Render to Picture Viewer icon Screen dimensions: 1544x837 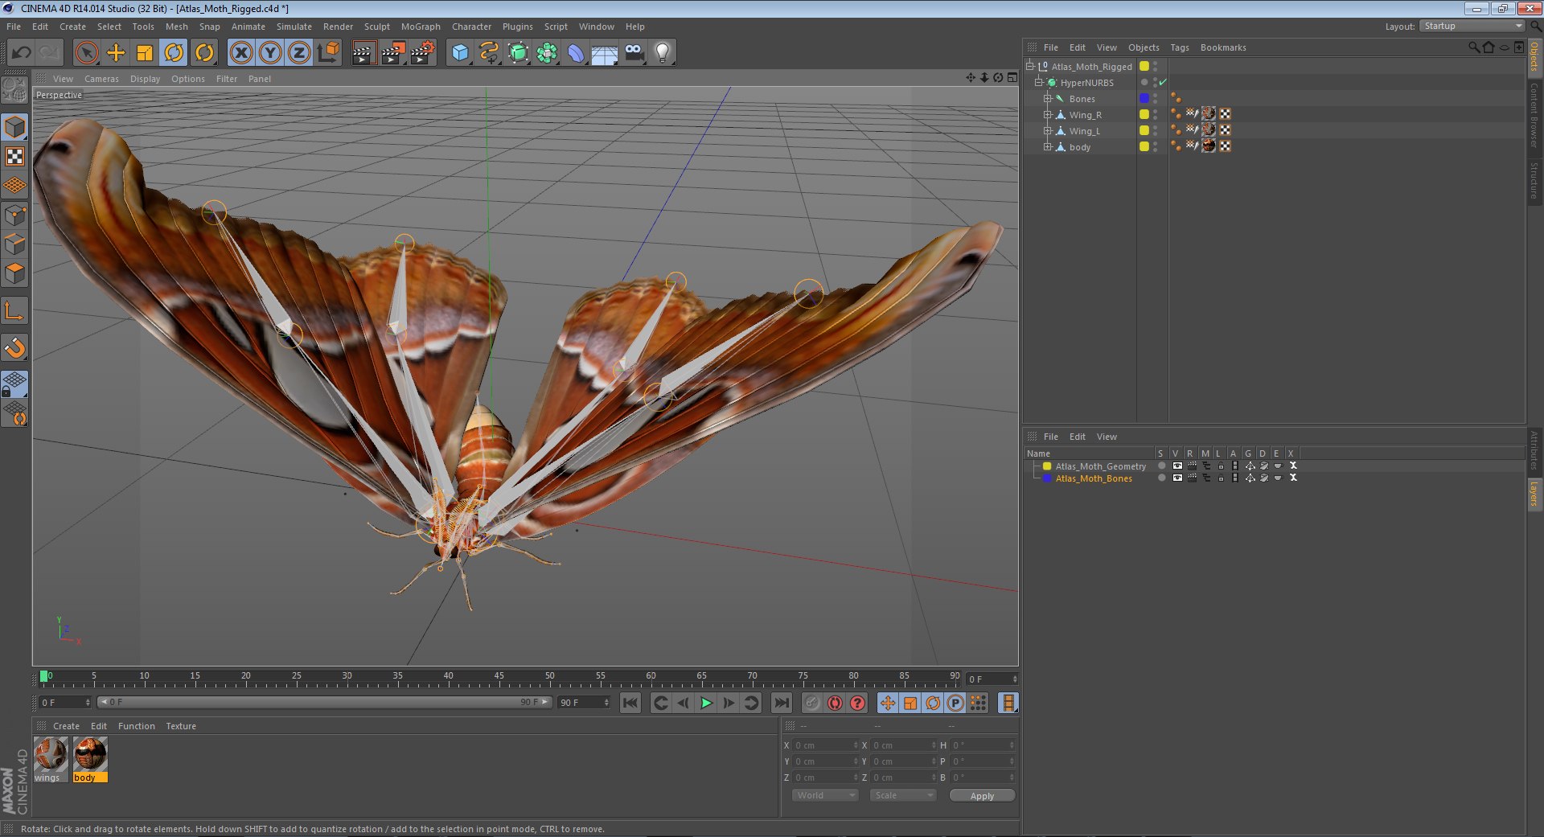[x=393, y=53]
